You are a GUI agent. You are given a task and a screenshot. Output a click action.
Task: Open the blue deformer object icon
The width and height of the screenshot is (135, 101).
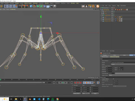tap(45, 6)
